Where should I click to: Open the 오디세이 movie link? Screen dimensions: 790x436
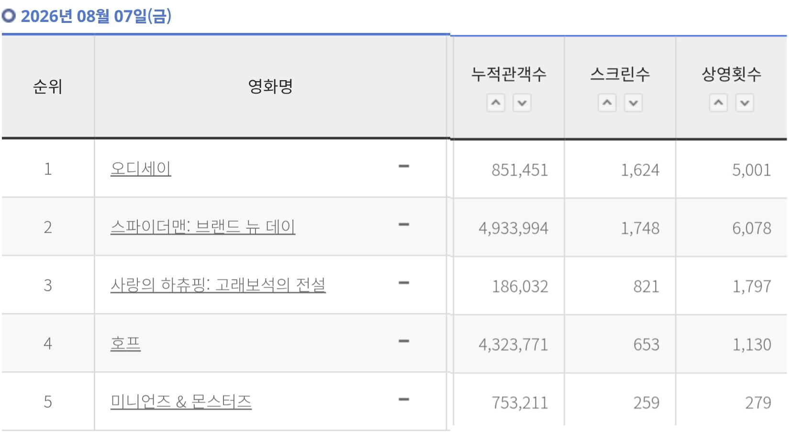click(x=141, y=169)
